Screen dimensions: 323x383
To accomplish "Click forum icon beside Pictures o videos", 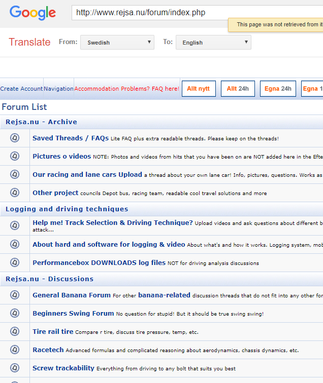I will (x=15, y=156).
